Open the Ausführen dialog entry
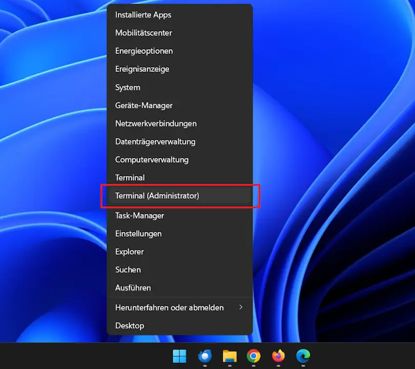The width and height of the screenshot is (415, 369). point(133,288)
